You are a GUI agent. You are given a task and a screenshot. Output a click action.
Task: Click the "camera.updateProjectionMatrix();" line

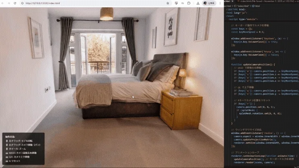pos(255,139)
